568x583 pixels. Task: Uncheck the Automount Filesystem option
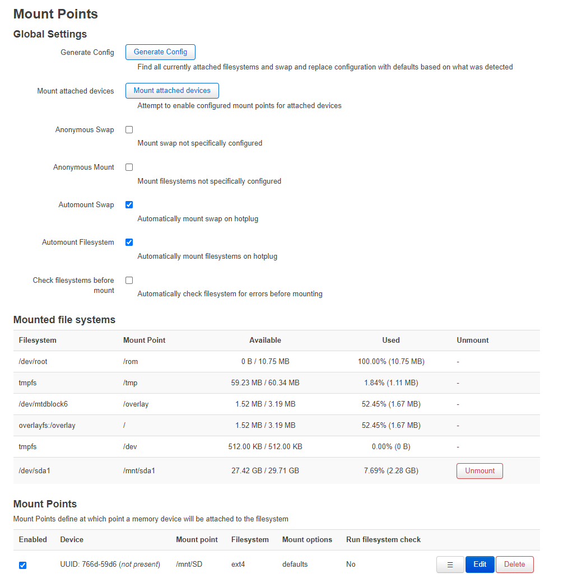[x=129, y=242]
